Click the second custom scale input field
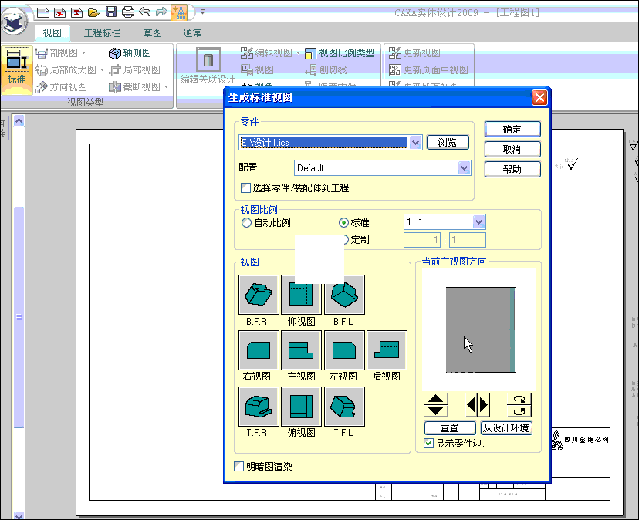Image resolution: width=639 pixels, height=520 pixels. point(468,240)
